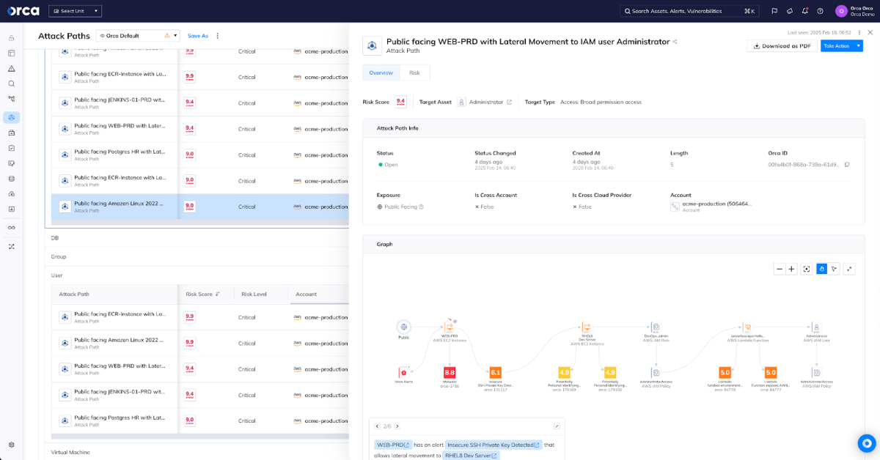The image size is (880, 460).
Task: Click the Orca logo in header
Action: click(23, 11)
